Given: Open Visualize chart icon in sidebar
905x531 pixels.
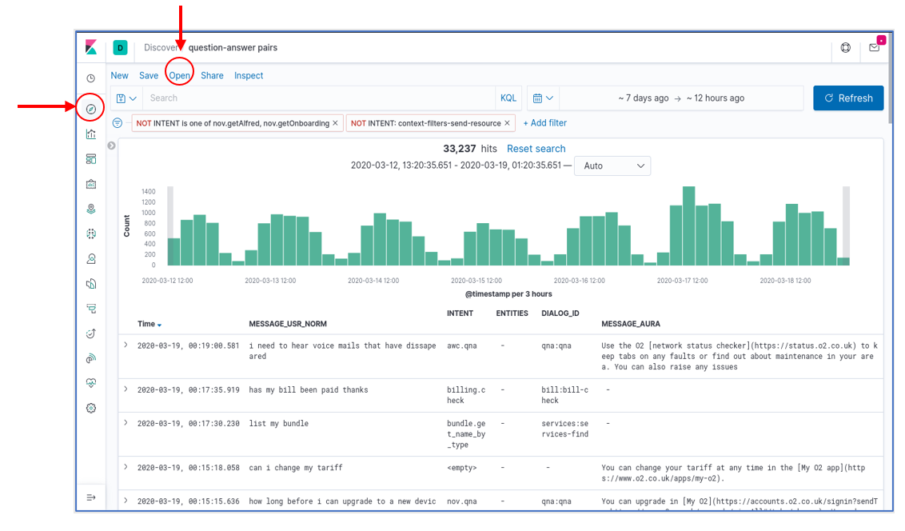Looking at the screenshot, I should click(90, 134).
